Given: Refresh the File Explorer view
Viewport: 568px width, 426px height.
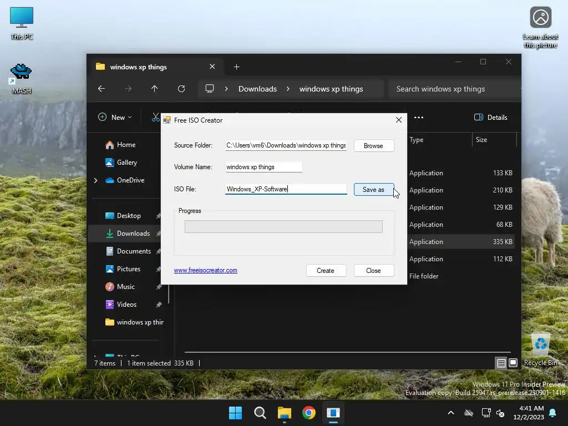Looking at the screenshot, I should (x=181, y=89).
